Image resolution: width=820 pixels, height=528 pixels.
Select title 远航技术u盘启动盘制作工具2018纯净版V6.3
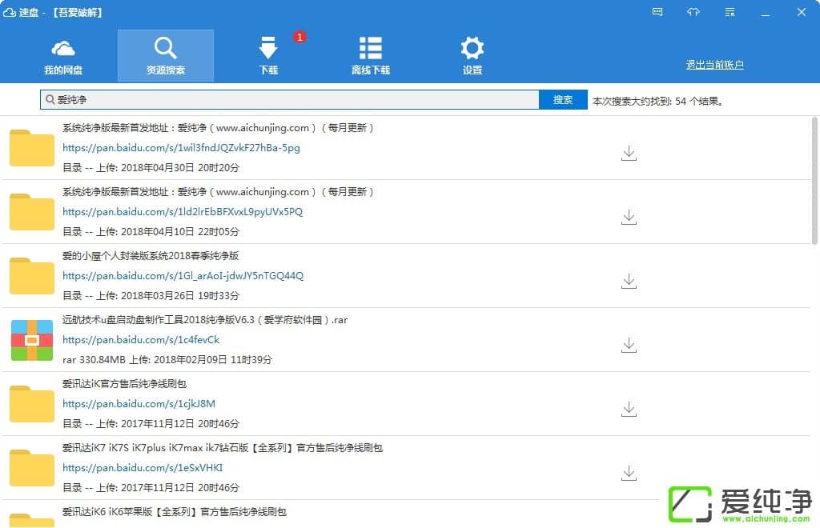coord(205,320)
